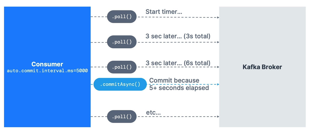Select the "etc..." label
Screen dimensions: 311x132
[153, 112]
